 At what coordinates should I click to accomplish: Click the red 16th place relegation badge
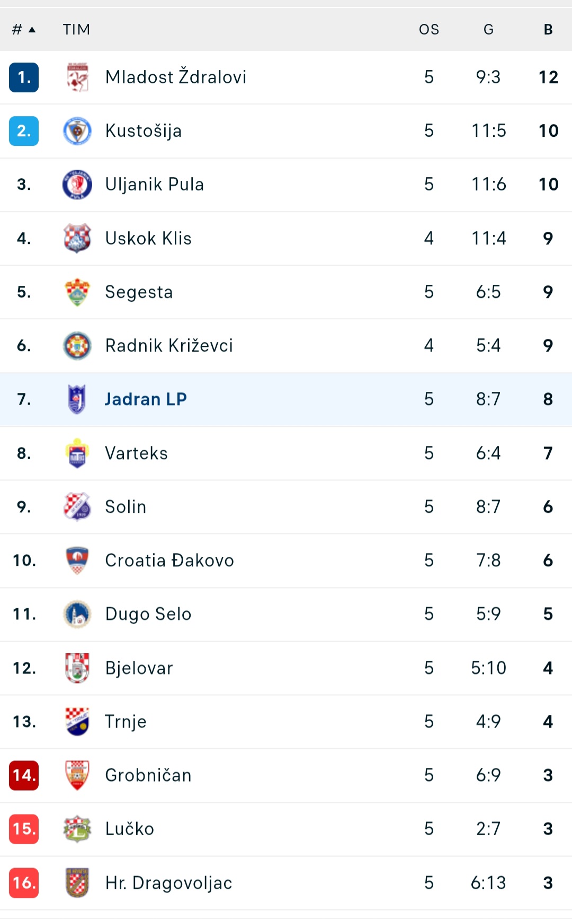coord(24,882)
